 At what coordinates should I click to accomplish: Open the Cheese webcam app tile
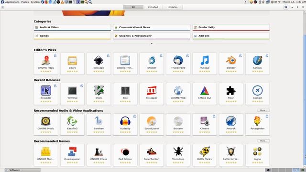205,124
